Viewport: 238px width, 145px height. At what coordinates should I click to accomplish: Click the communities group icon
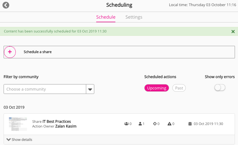click(x=126, y=124)
